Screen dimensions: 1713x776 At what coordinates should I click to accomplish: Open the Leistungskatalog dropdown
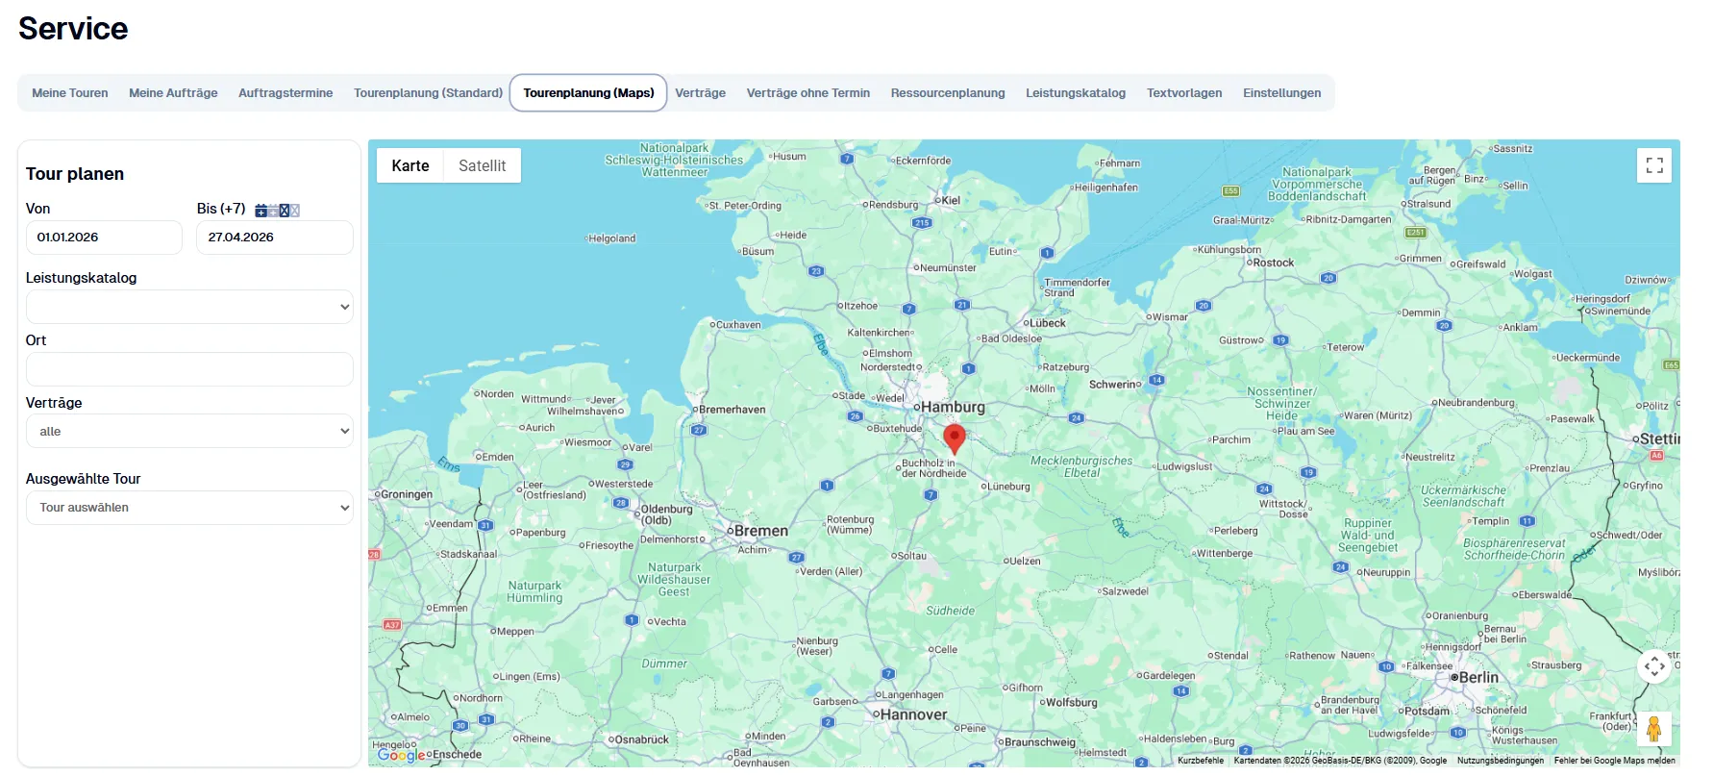click(189, 307)
